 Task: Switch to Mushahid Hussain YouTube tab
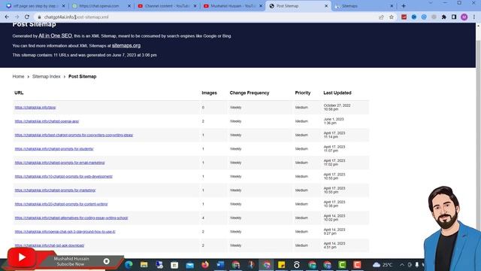coord(233,6)
